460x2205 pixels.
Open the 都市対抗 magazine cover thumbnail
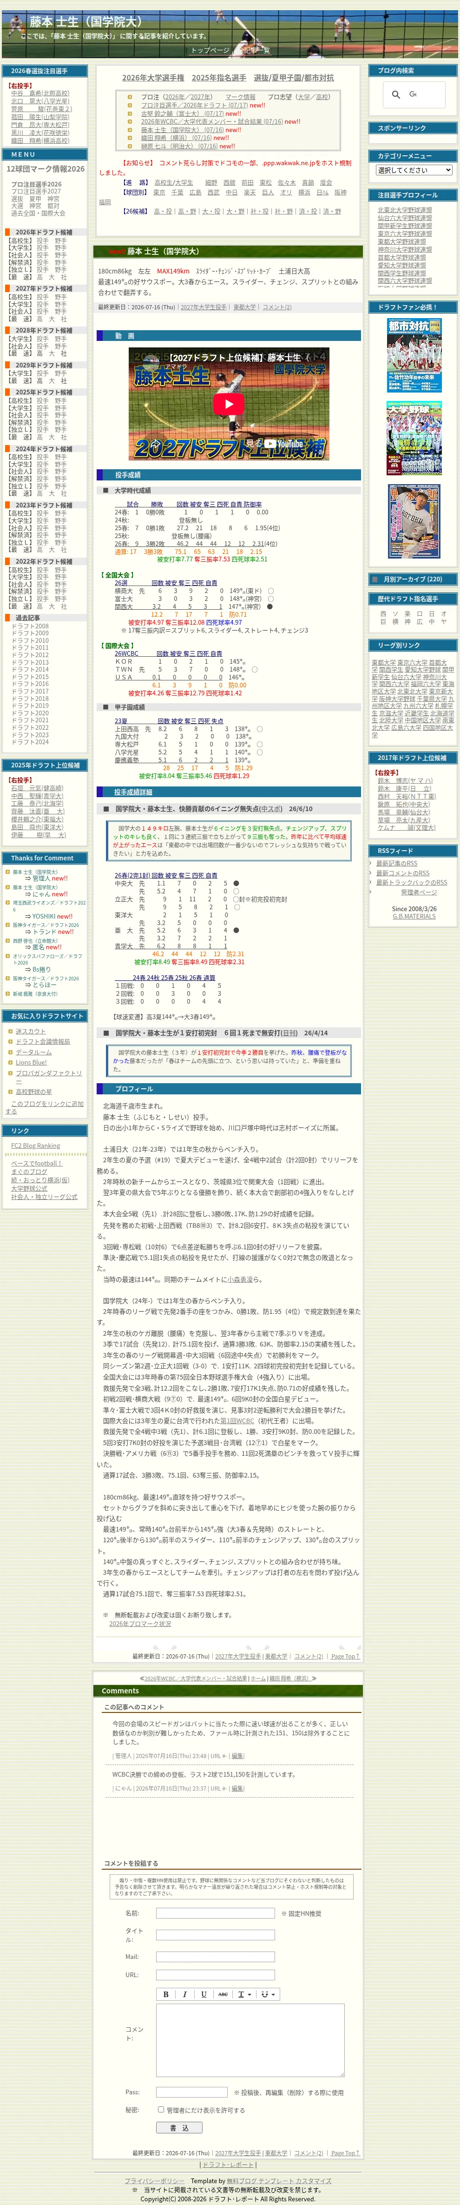point(414,355)
